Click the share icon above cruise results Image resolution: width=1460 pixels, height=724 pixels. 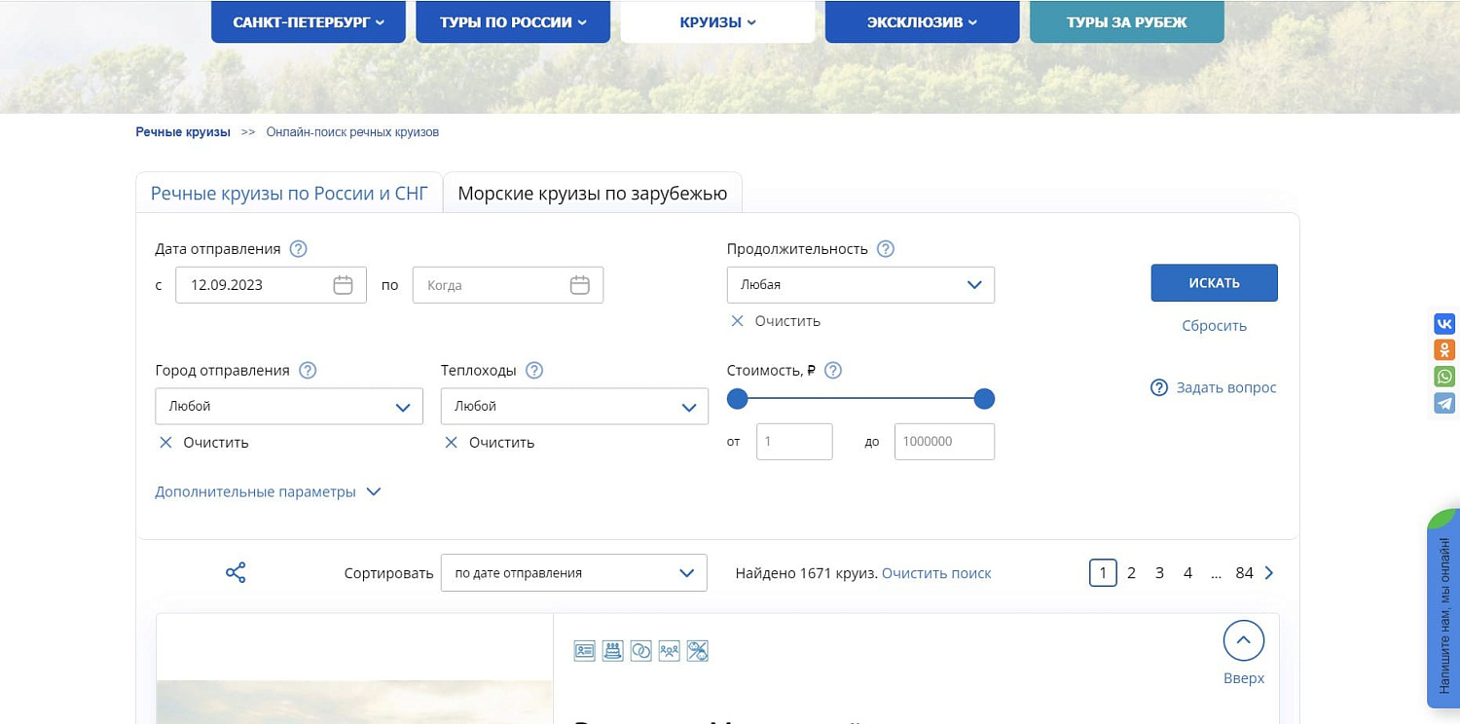coord(235,572)
